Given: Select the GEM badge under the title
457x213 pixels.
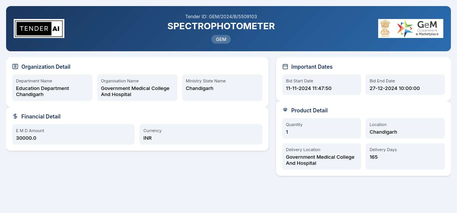Looking at the screenshot, I should (221, 39).
